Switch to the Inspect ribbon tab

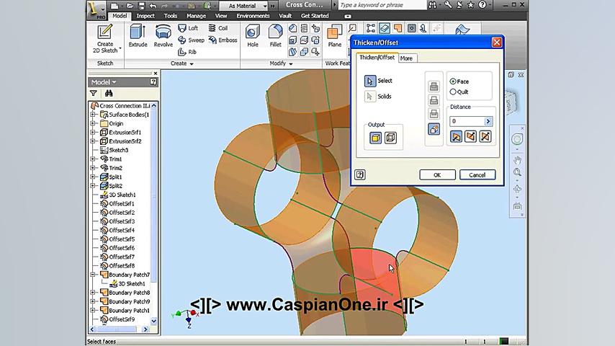(x=145, y=16)
